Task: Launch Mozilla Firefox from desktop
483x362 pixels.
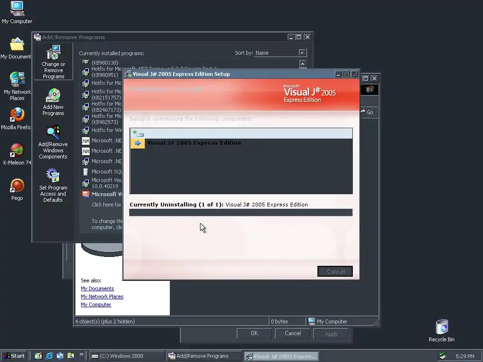Action: (17, 119)
